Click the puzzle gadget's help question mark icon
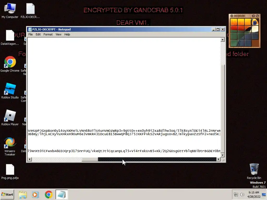 click(x=253, y=16)
